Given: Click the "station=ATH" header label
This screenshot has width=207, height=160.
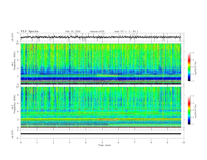Looking at the screenshot, I should click(x=97, y=31).
